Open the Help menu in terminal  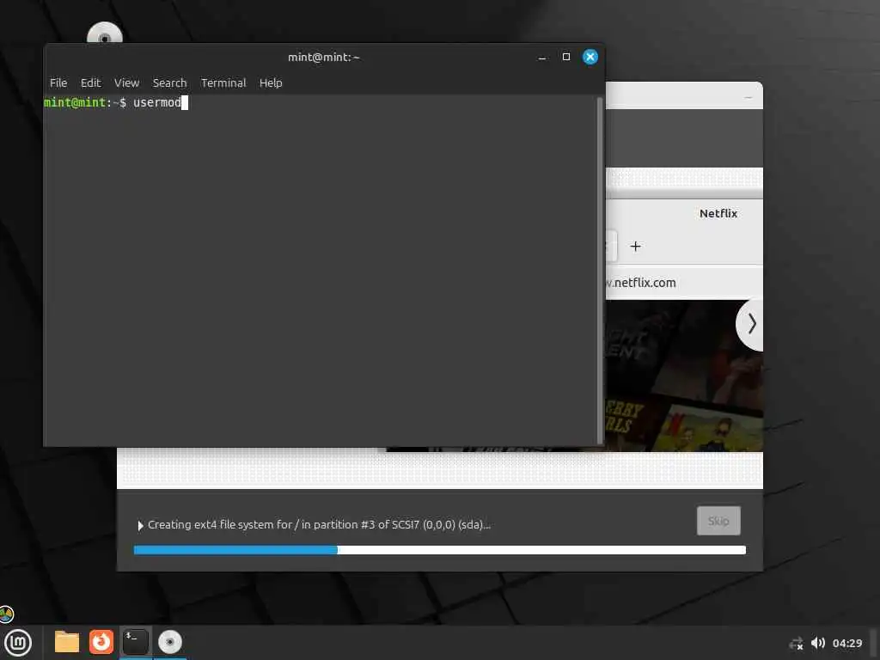tap(271, 83)
